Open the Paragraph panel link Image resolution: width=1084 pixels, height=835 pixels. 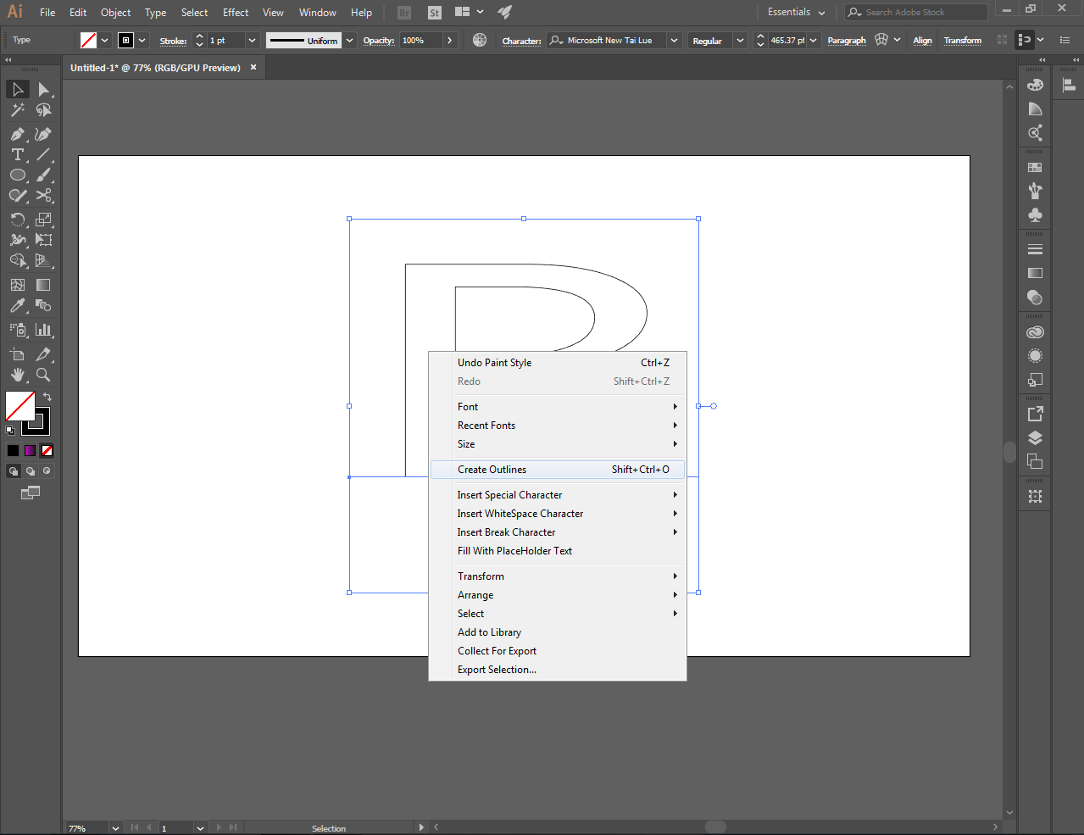(x=847, y=41)
